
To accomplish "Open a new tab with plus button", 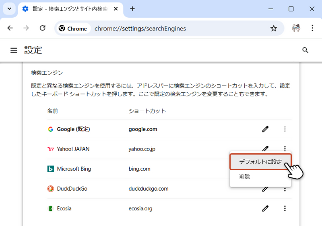I will click(x=132, y=9).
